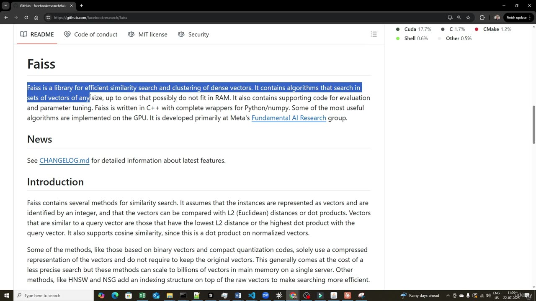View site information icon in the address bar
Viewport: 536px width, 301px height.
(x=48, y=18)
